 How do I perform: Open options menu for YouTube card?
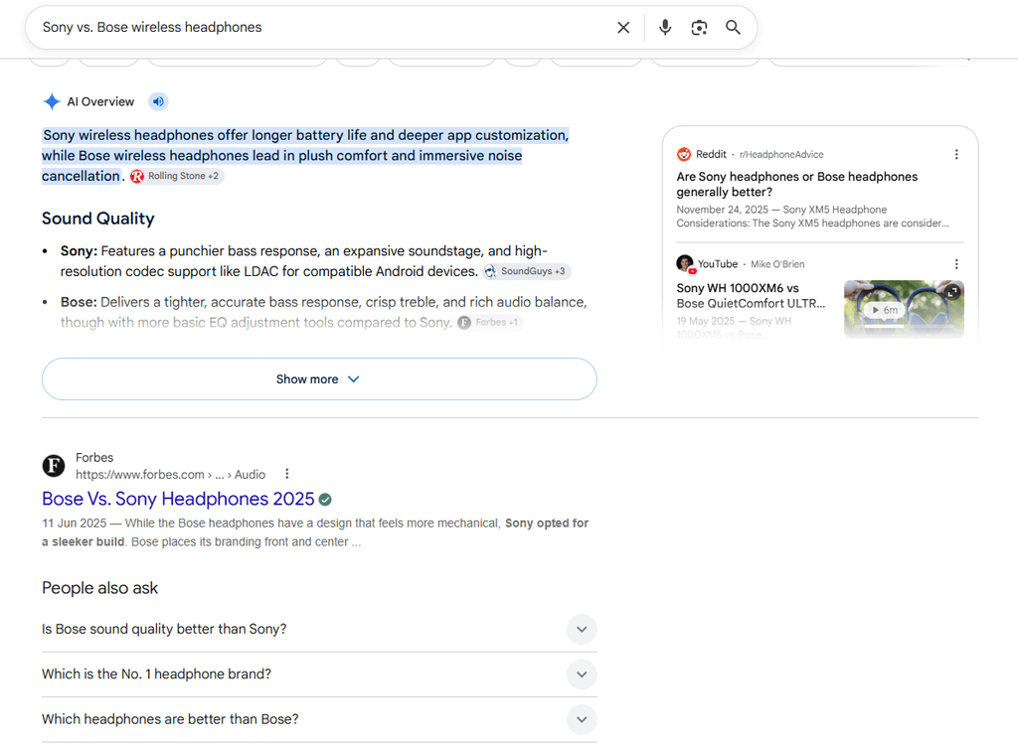coord(955,264)
